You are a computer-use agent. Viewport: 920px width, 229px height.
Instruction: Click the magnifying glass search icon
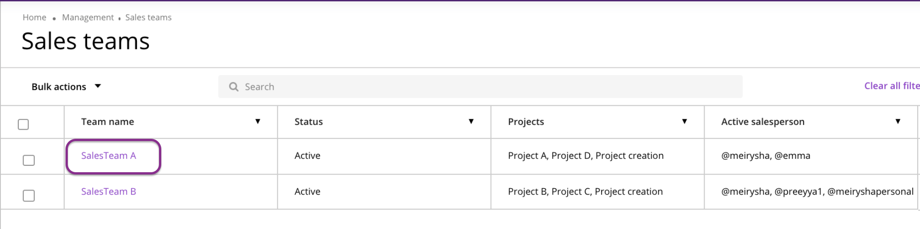[x=234, y=87]
